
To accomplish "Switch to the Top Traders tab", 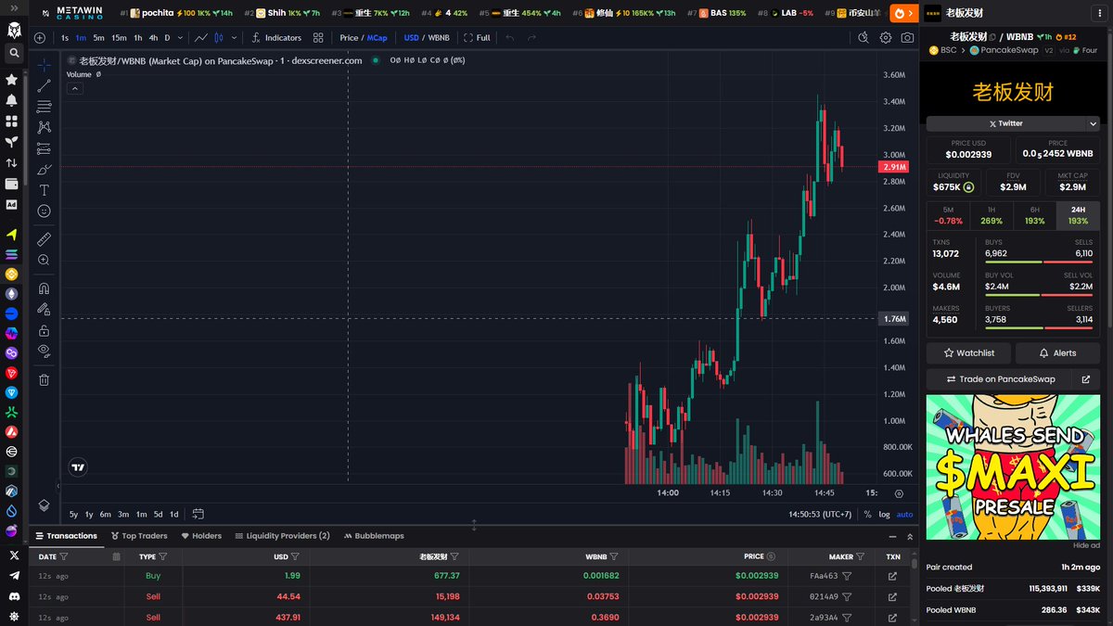I will [139, 536].
